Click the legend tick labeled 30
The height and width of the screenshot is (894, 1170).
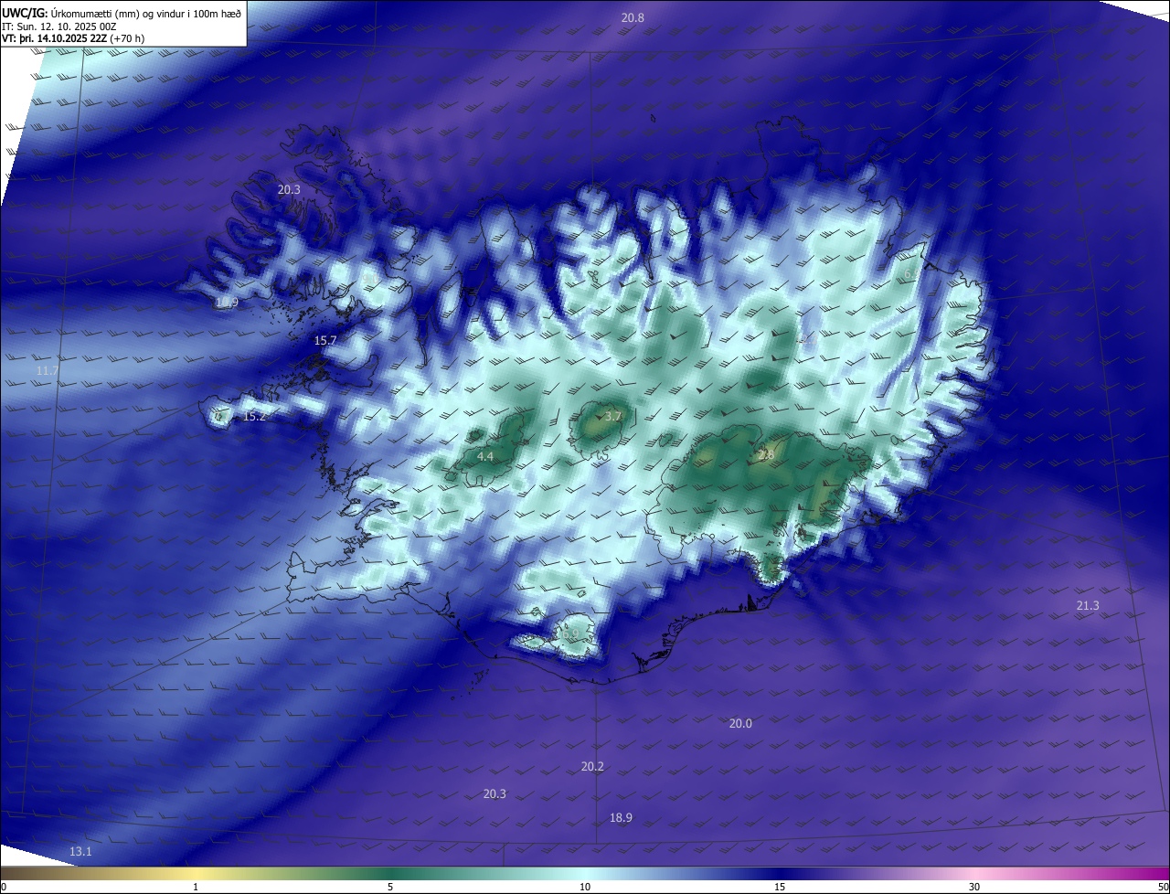click(974, 887)
